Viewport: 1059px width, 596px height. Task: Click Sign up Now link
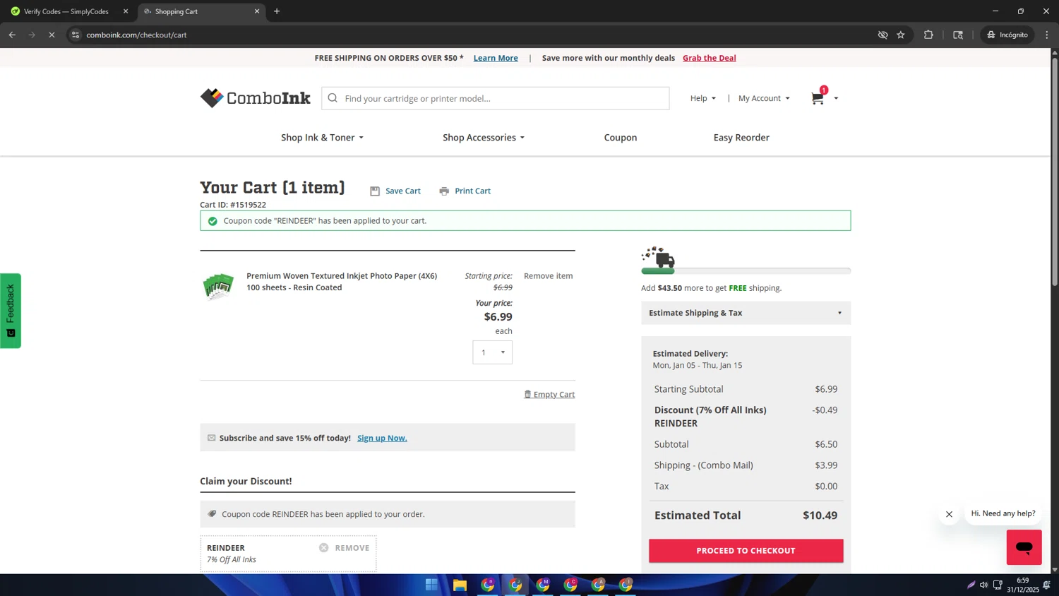(382, 438)
